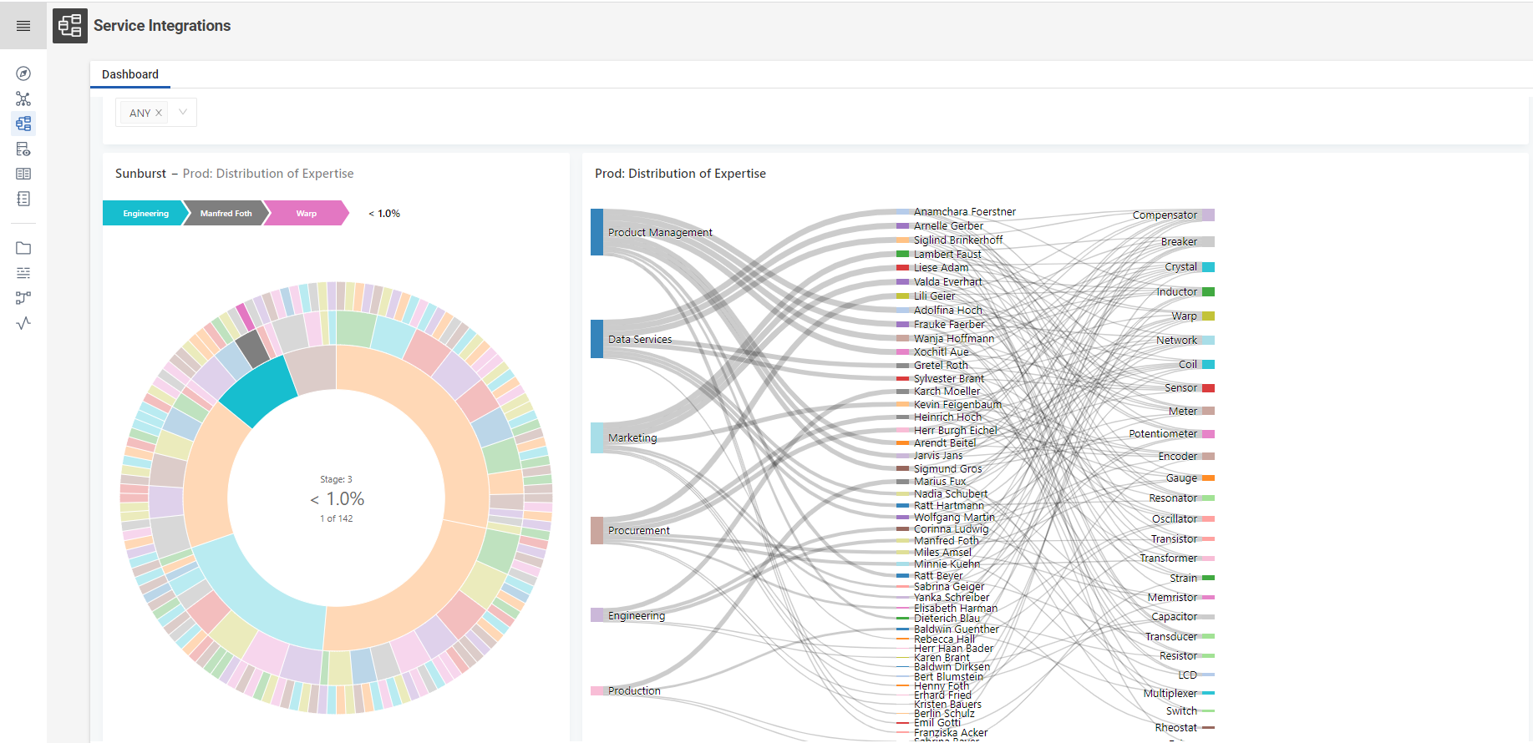Screen dimensions: 1533x743
Task: Click the 'Memristor' expertise label
Action: [x=1172, y=597]
